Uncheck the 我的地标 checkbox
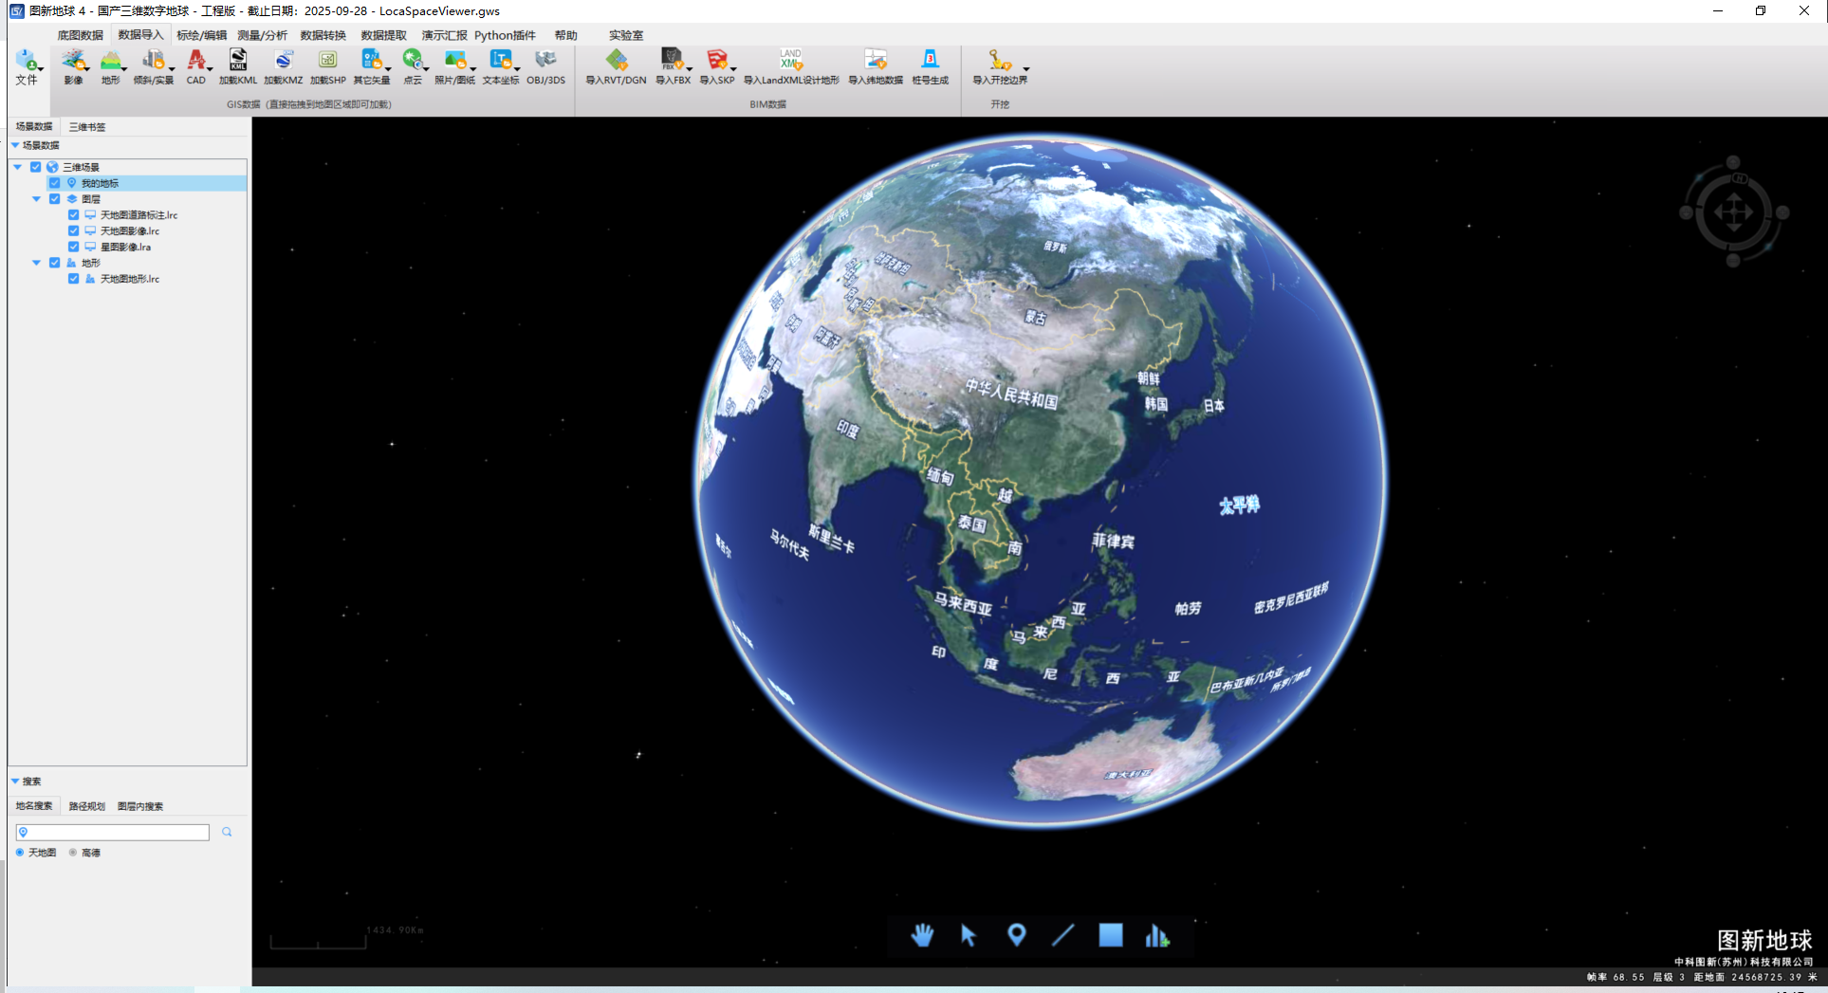Screen dimensions: 1828x993 [x=55, y=183]
